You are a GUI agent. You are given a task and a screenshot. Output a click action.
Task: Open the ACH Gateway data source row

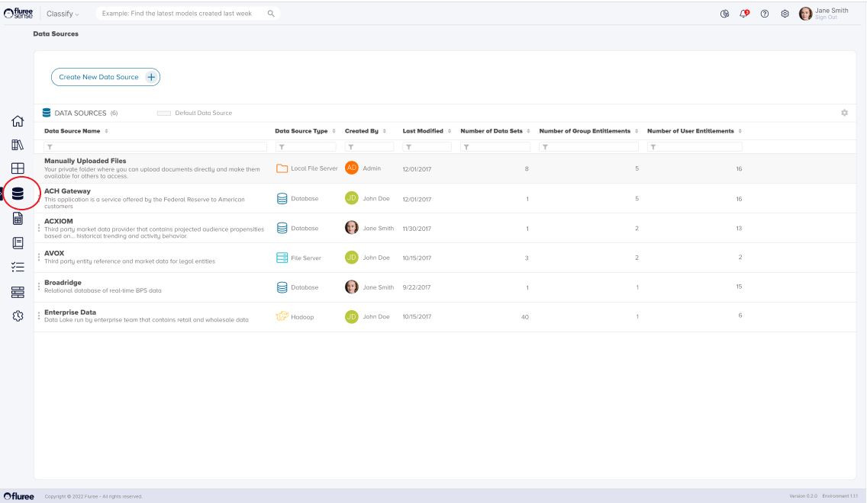tap(67, 191)
